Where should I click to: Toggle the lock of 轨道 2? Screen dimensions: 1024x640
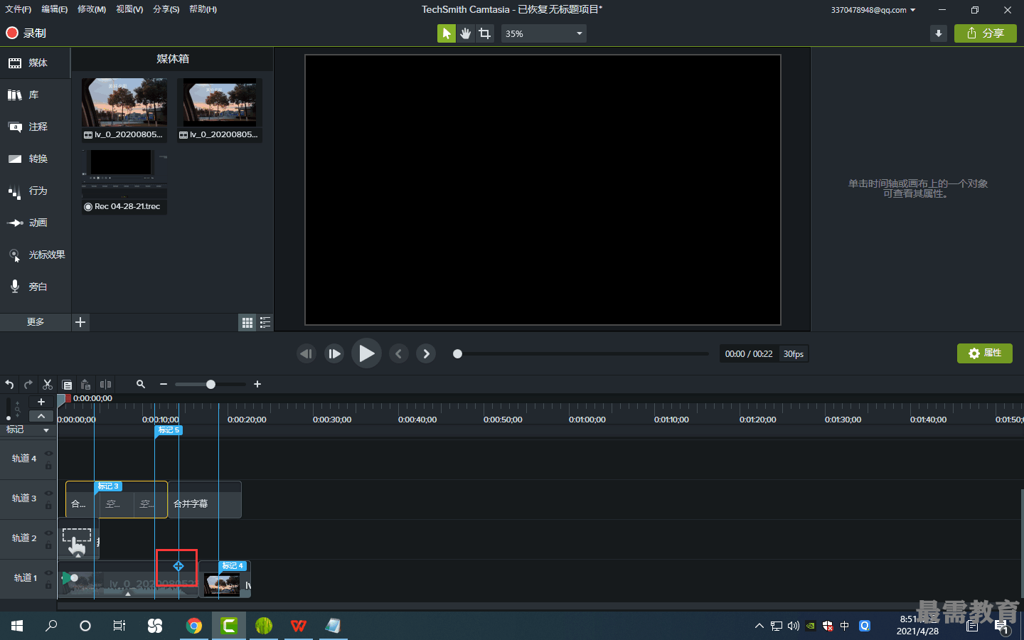(49, 545)
